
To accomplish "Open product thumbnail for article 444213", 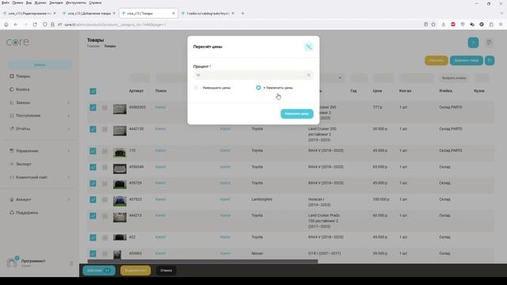I will coord(120,217).
